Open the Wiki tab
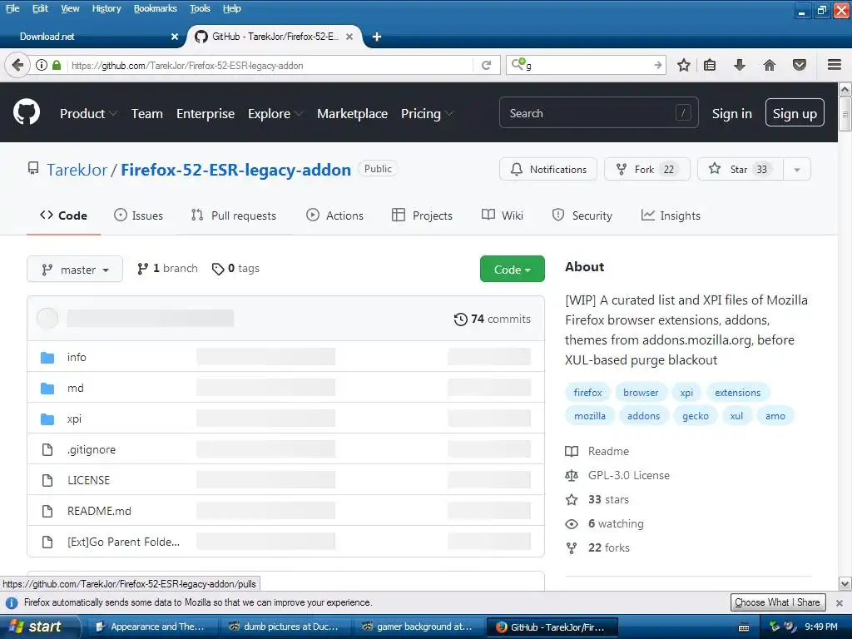The width and height of the screenshot is (852, 639). pyautogui.click(x=503, y=215)
